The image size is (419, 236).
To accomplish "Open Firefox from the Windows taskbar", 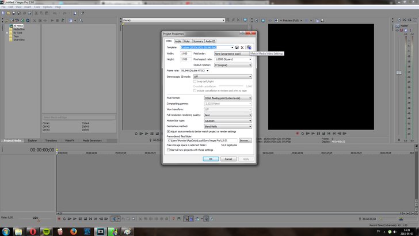I will [x=73, y=231].
